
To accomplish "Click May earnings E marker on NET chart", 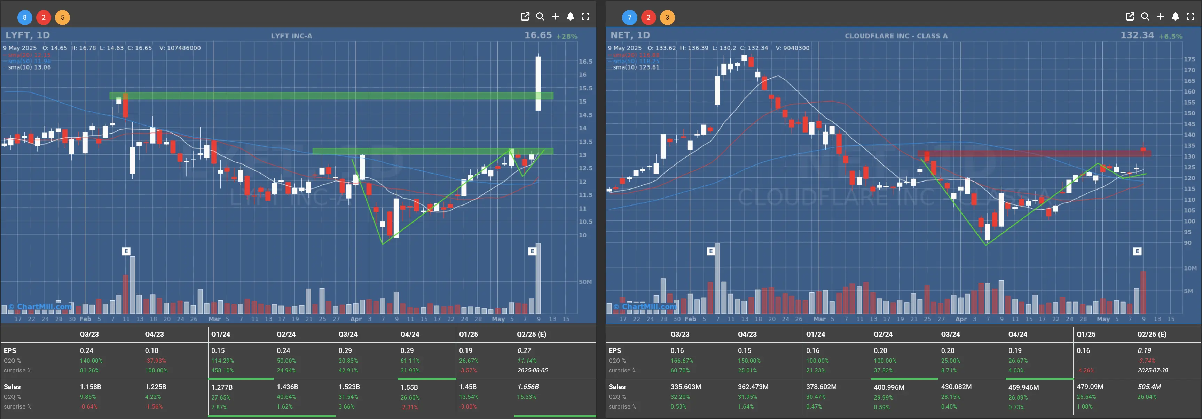I will [x=1137, y=251].
